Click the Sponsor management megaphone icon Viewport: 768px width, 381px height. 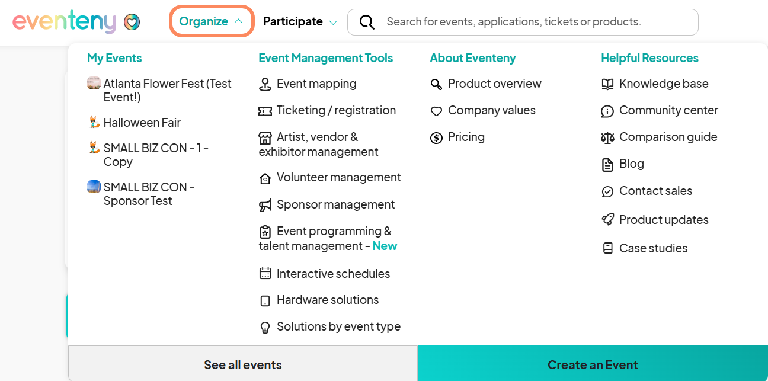pos(265,205)
